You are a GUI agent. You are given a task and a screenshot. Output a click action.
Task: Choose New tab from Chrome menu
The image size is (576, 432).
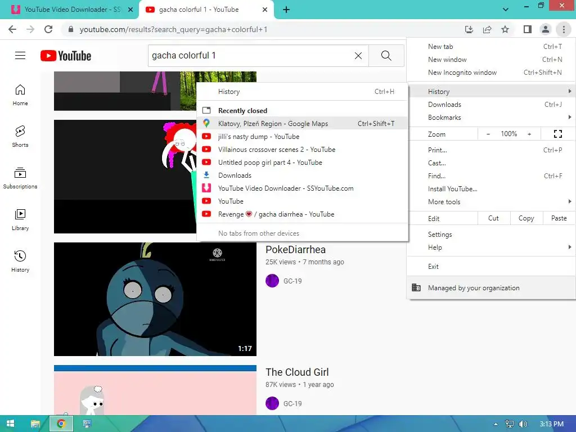tap(492, 47)
